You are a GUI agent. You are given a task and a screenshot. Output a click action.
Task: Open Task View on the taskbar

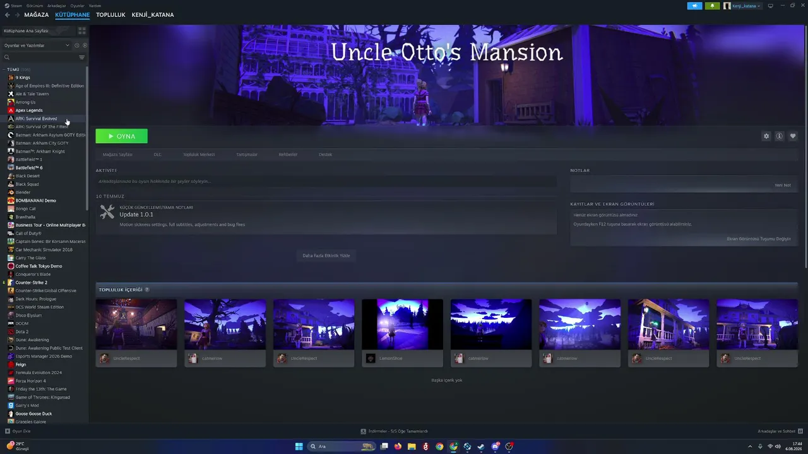[384, 446]
